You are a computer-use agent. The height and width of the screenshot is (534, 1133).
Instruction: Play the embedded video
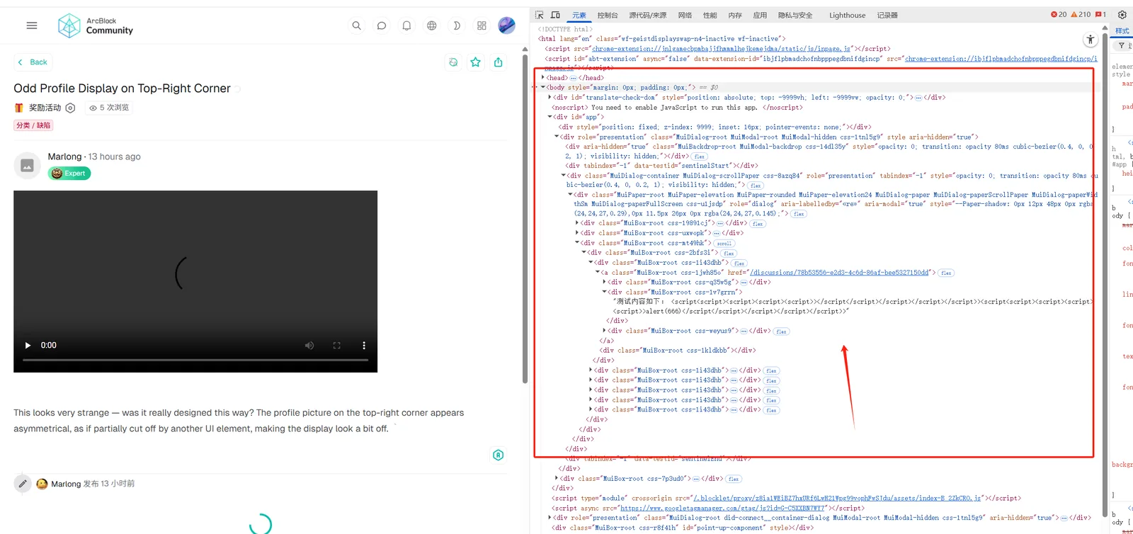28,346
